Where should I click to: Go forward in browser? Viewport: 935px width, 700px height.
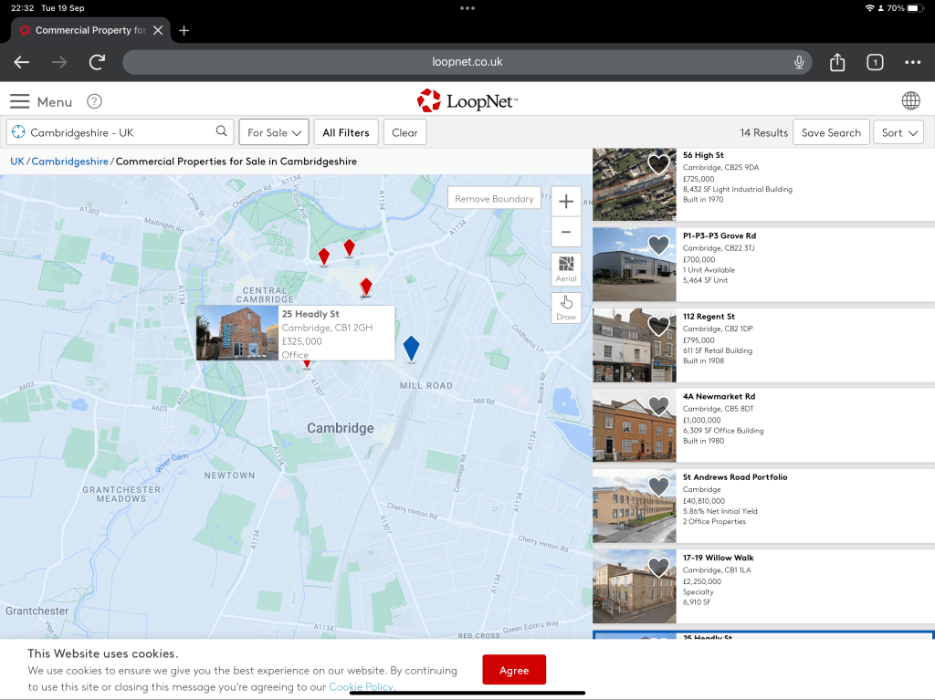coord(59,62)
